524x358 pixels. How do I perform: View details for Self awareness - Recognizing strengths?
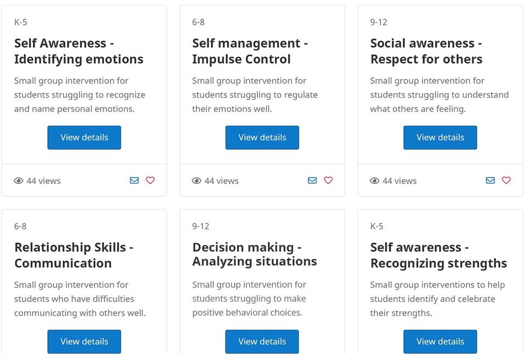(x=440, y=342)
